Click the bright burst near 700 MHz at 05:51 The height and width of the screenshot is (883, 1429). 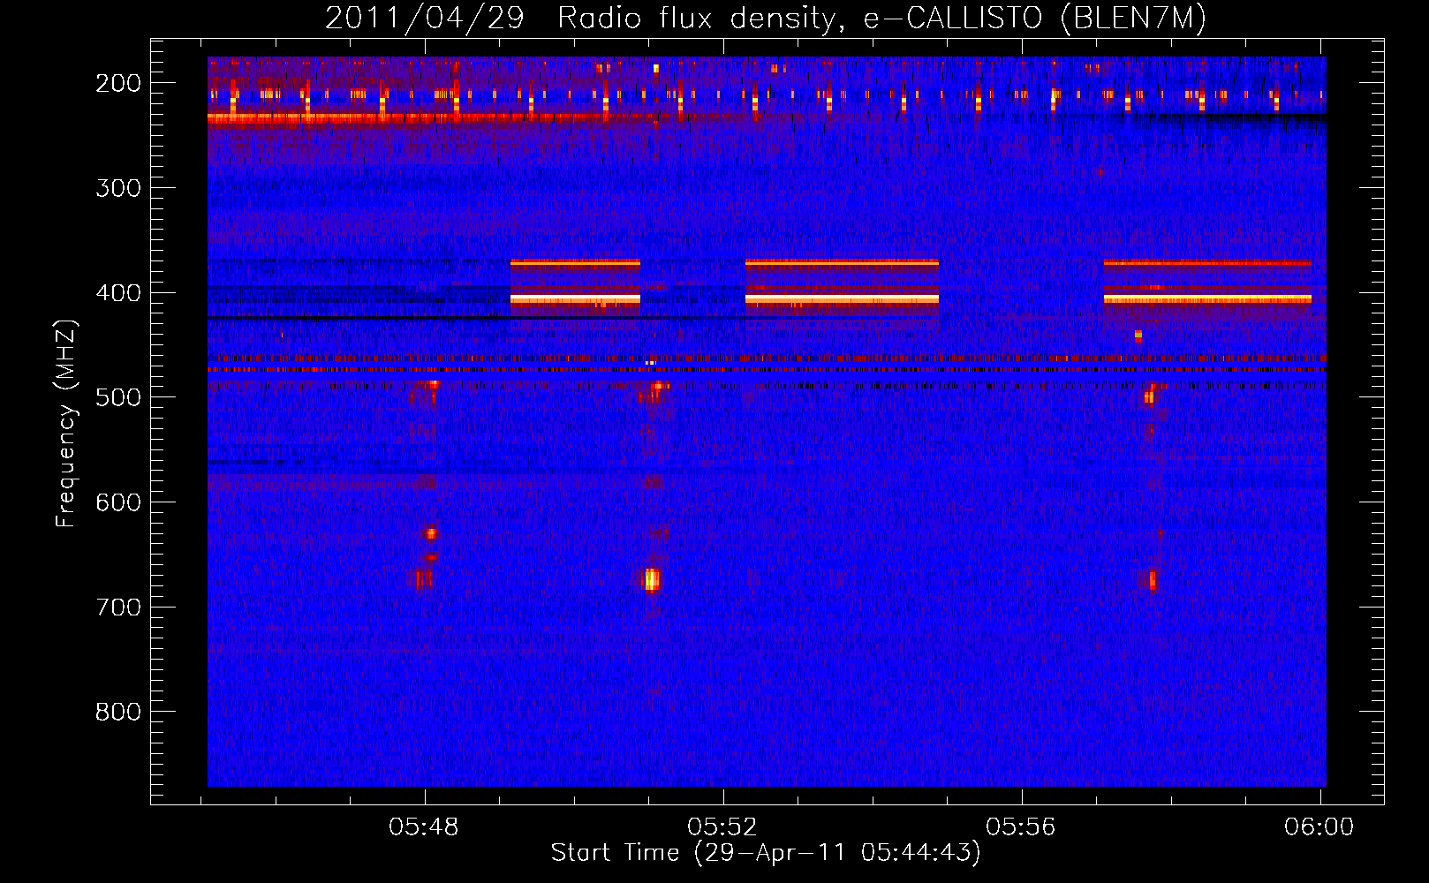pyautogui.click(x=651, y=579)
